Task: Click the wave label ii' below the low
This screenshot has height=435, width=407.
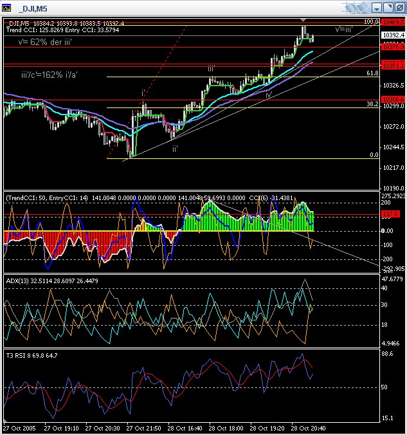Action: pos(175,149)
